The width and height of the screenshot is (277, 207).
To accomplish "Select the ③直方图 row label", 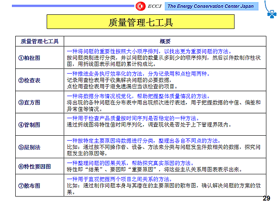I will [x=29, y=102].
